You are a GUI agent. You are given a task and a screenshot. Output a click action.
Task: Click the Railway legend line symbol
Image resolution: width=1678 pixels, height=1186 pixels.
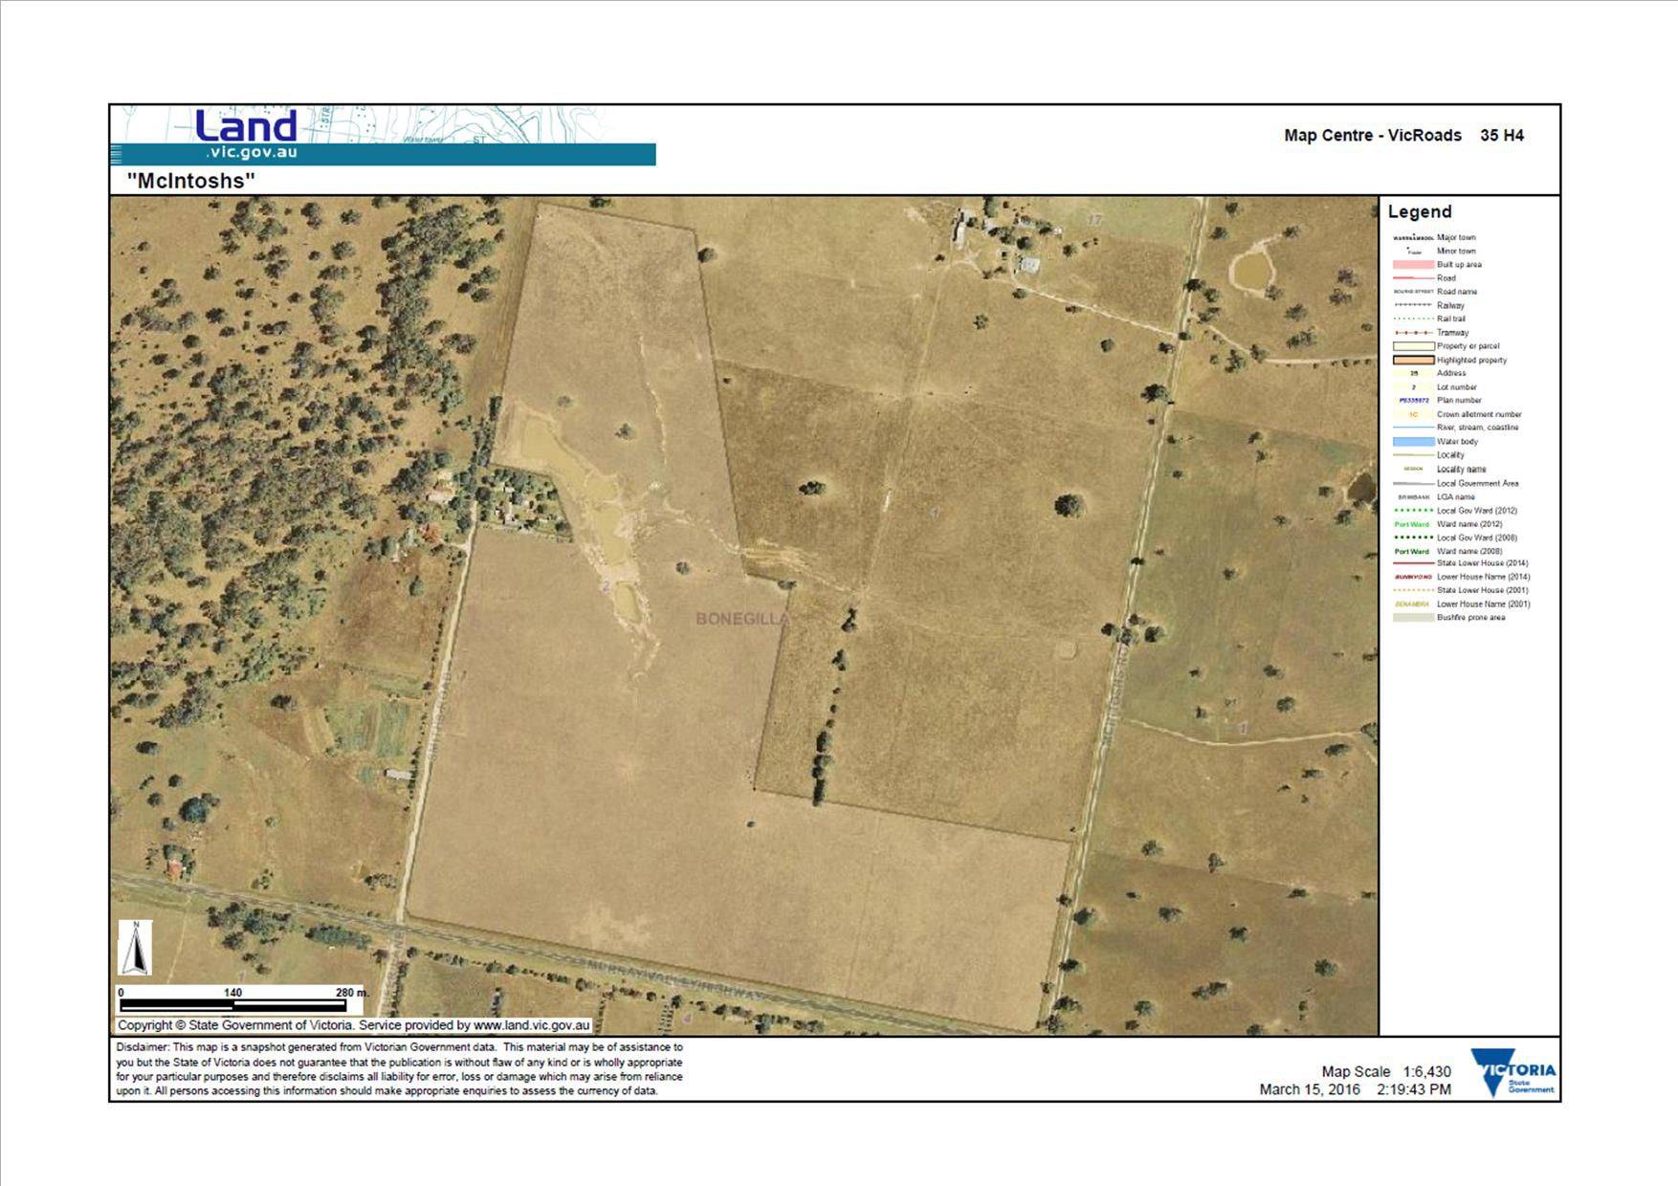[1412, 305]
